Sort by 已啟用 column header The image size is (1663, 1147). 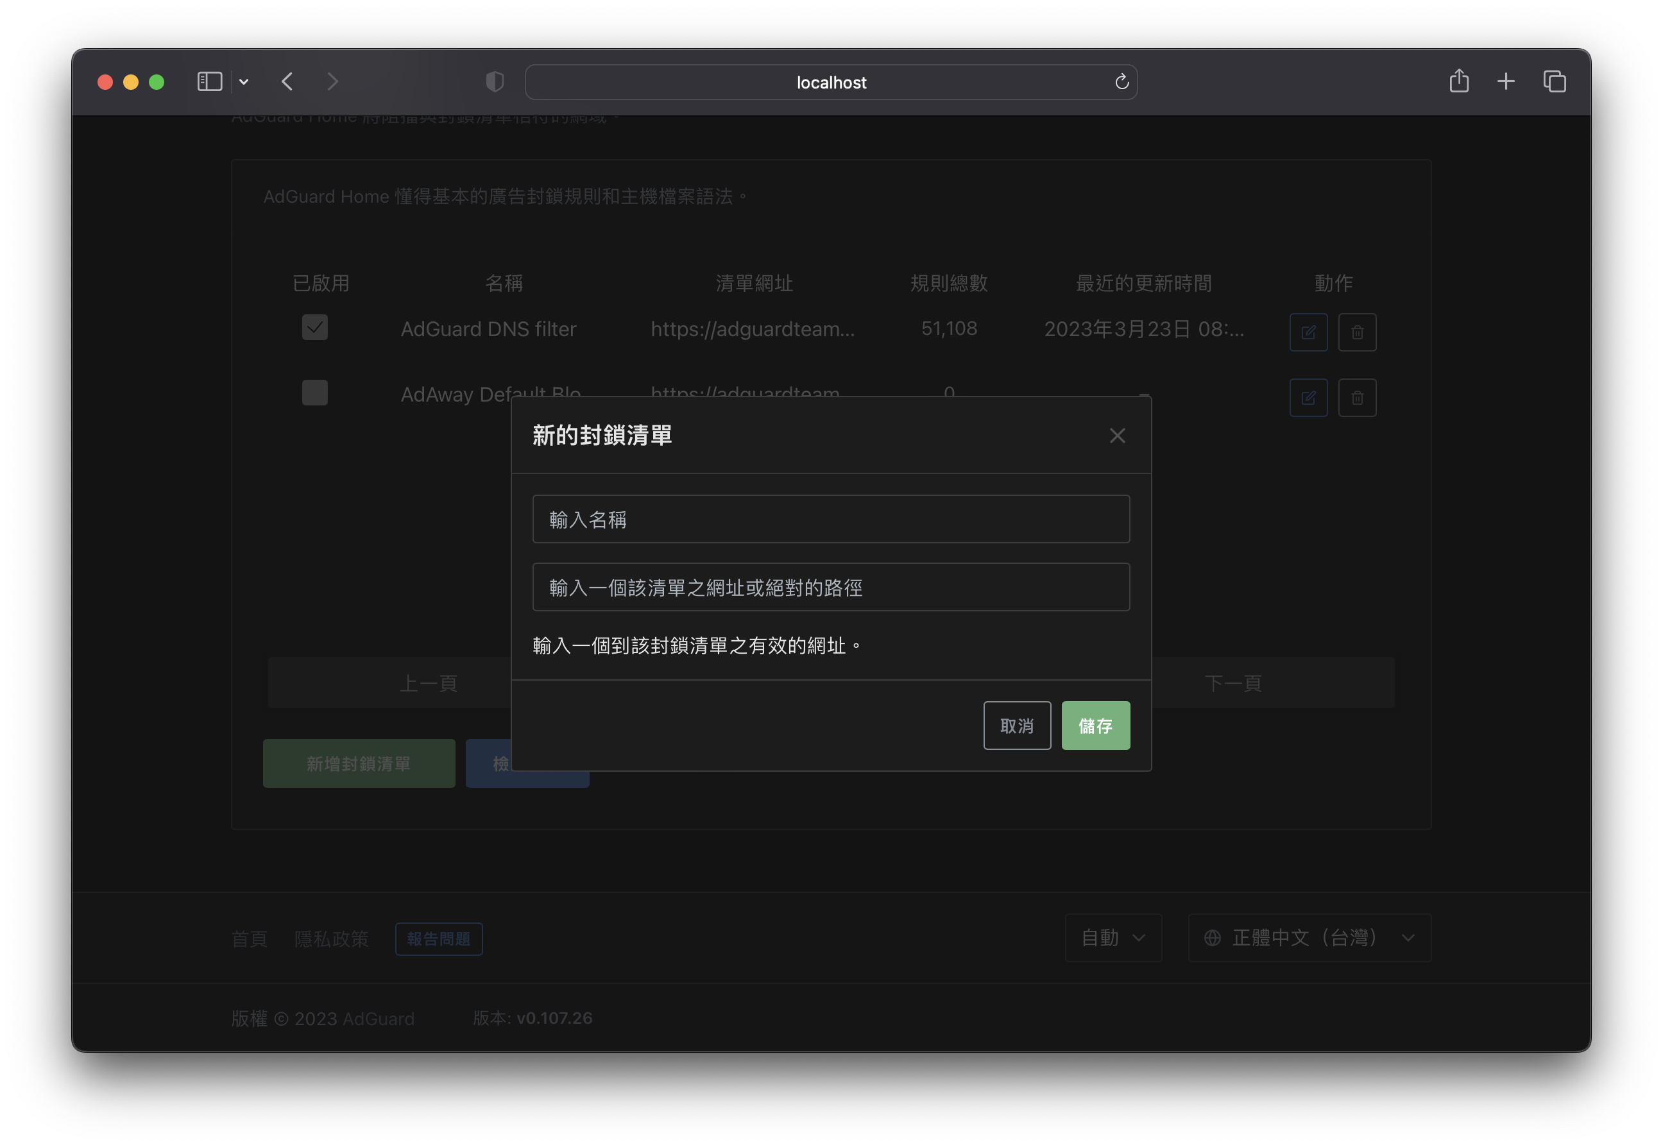321,283
